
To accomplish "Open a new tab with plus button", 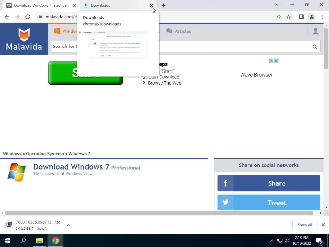I will tap(164, 5).
